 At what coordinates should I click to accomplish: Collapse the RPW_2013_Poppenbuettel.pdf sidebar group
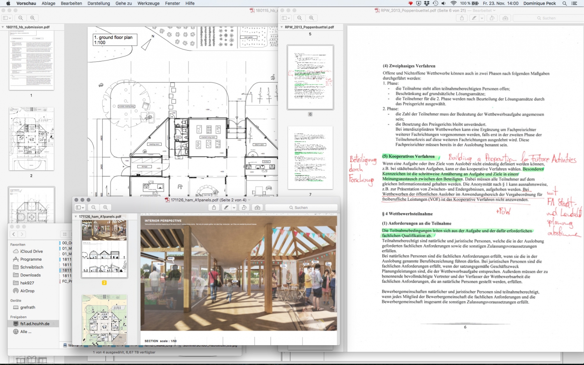pos(282,27)
